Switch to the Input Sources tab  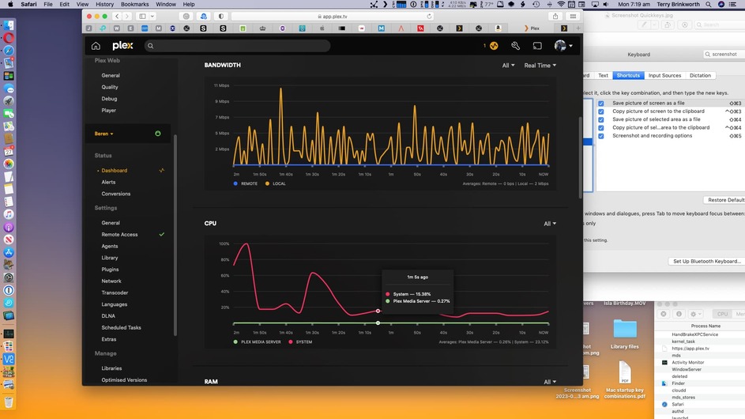(664, 76)
